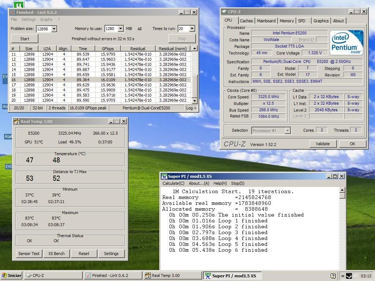Click CPU-Z Validate button
Image resolution: width=375 pixels, height=281 pixels.
tap(323, 144)
